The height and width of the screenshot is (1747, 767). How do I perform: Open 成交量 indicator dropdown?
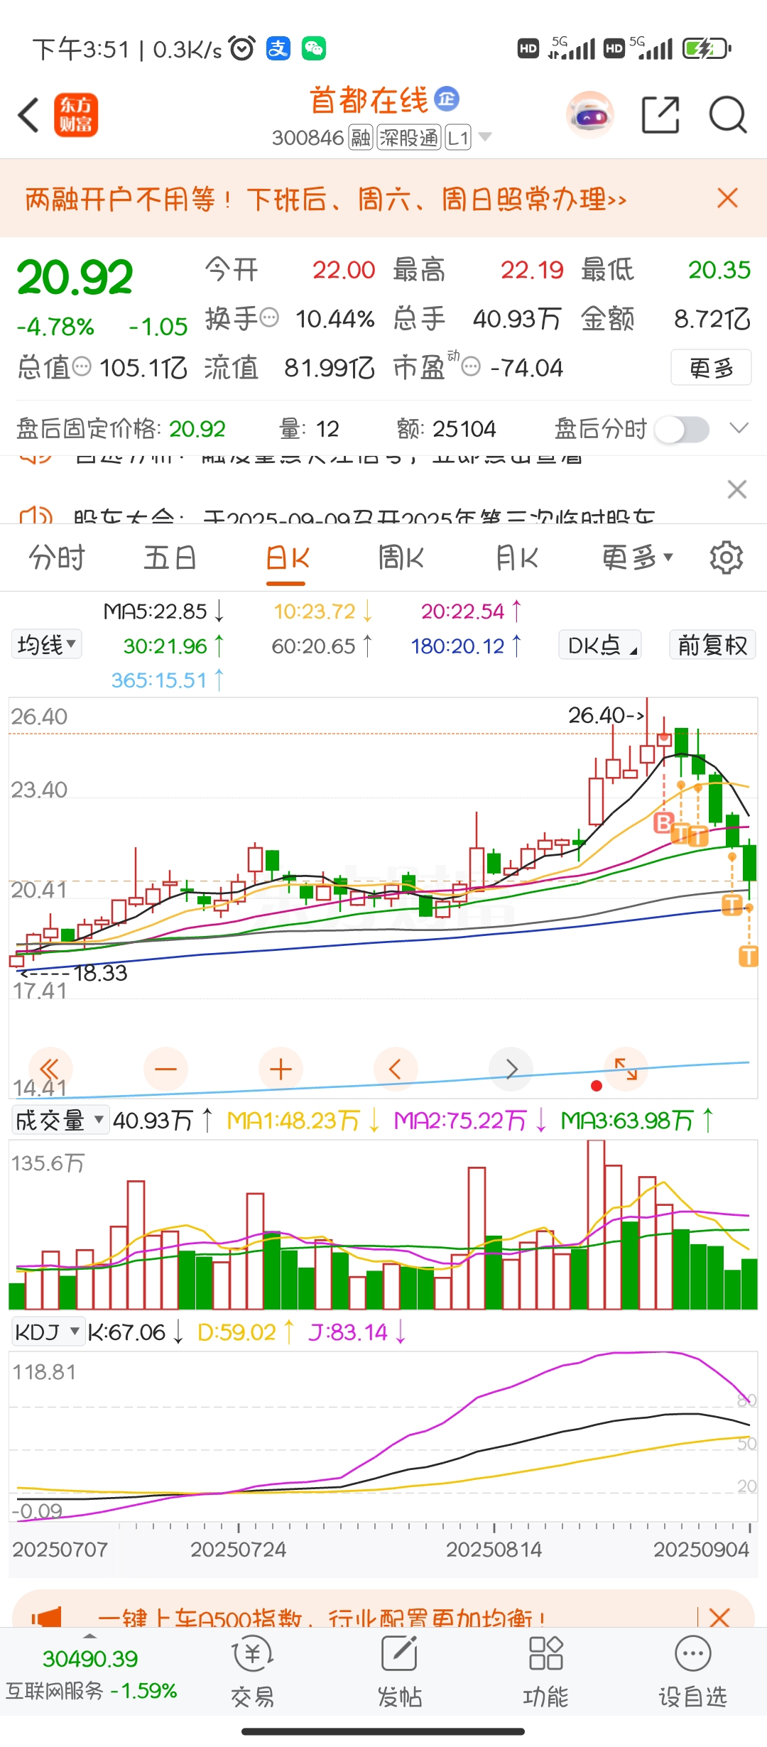60,1121
